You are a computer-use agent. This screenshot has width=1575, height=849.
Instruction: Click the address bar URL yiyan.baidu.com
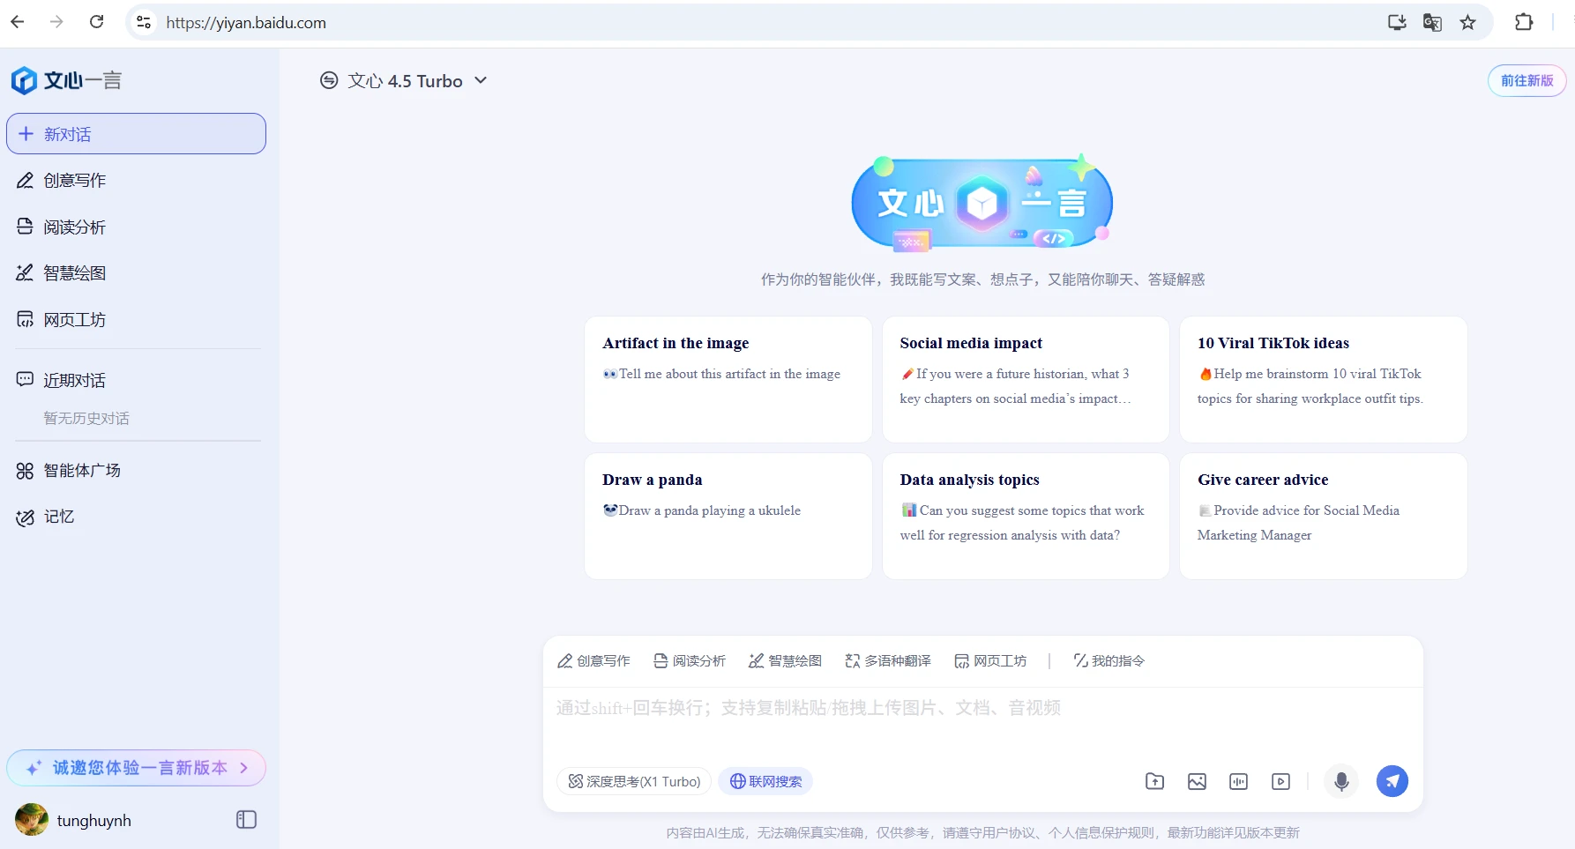click(x=246, y=23)
